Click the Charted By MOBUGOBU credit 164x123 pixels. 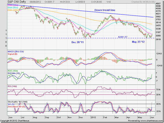click(143, 2)
